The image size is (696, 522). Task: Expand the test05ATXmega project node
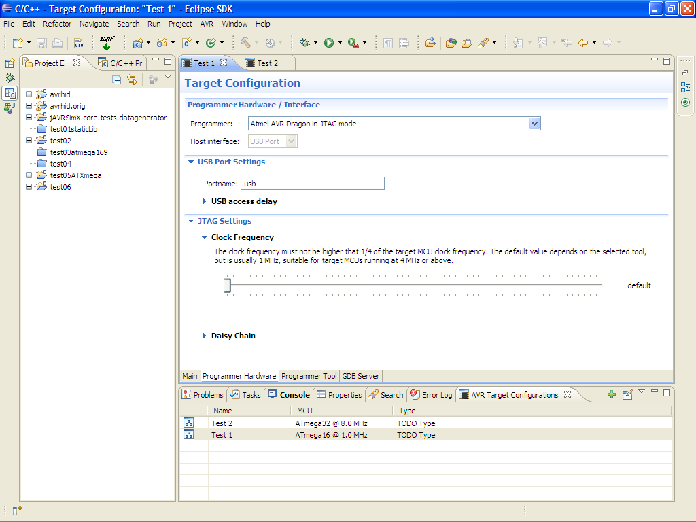(29, 175)
